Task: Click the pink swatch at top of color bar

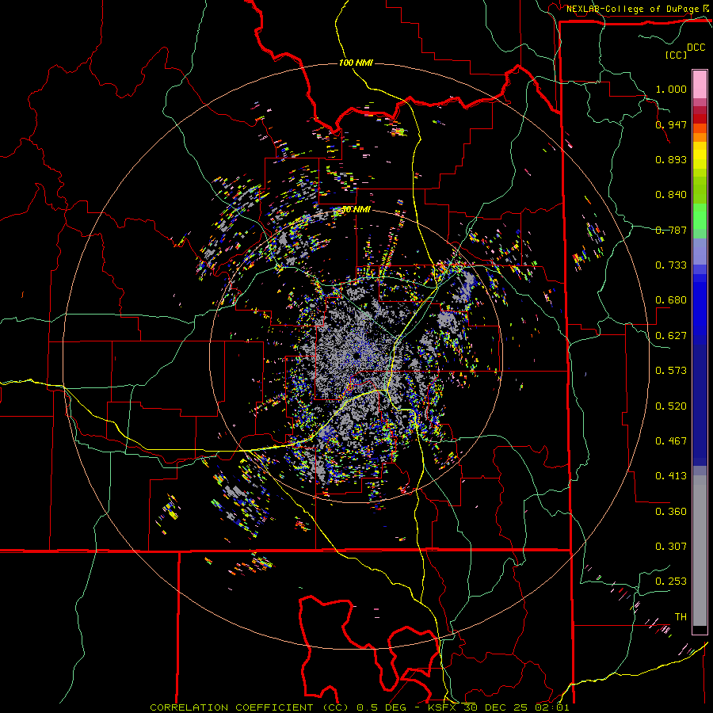Action: (700, 84)
